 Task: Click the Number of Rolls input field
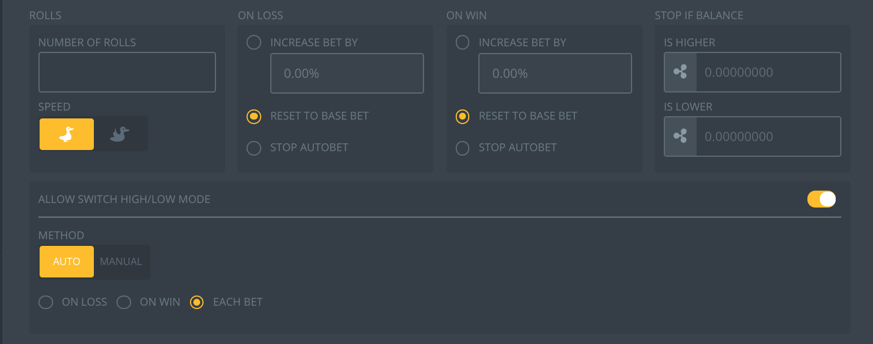[x=127, y=72]
